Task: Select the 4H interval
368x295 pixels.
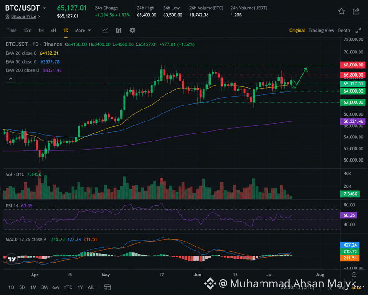Action: (x=53, y=30)
